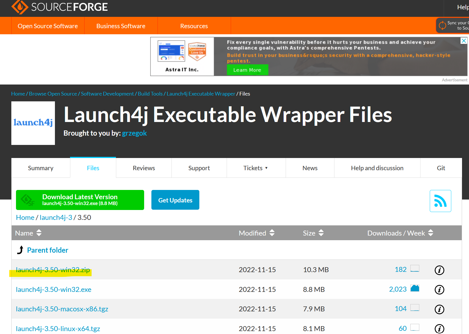Visit grzegok's profile link

pyautogui.click(x=134, y=133)
